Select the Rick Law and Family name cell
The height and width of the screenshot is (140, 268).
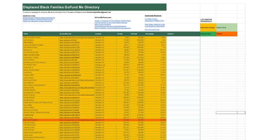pyautogui.click(x=41, y=110)
